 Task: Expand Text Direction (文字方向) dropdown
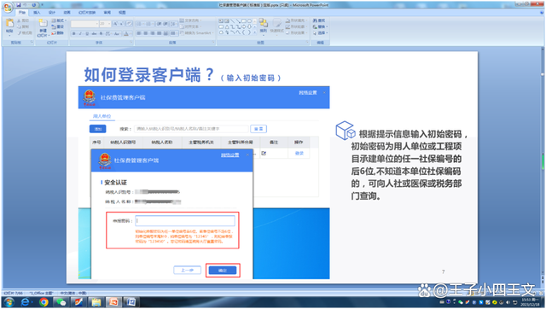(190, 20)
